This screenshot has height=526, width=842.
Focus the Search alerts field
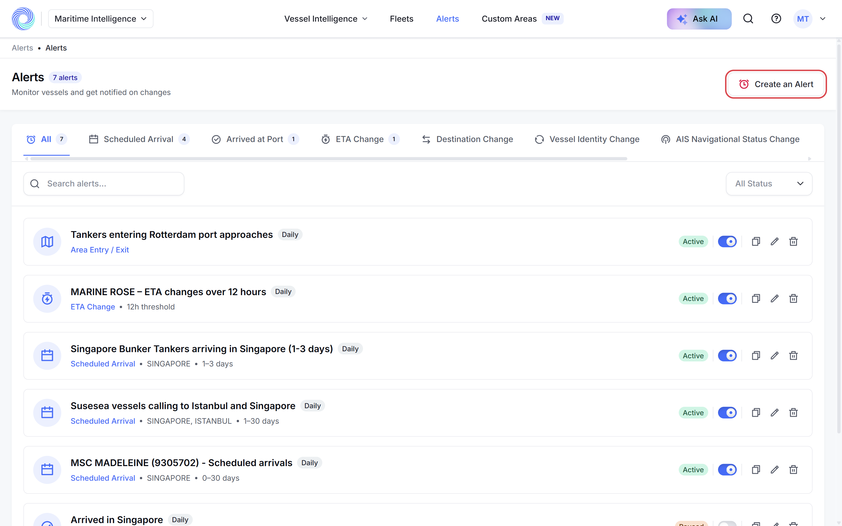104,184
